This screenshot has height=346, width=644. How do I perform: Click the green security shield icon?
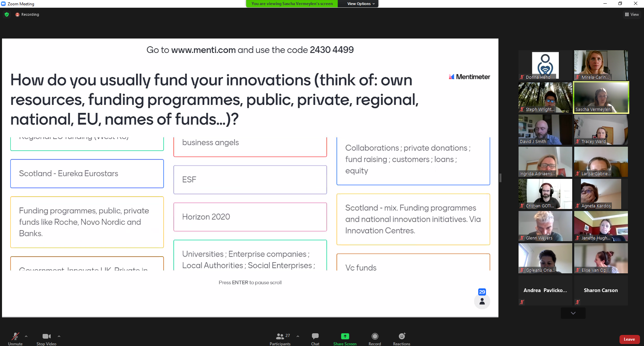7,14
